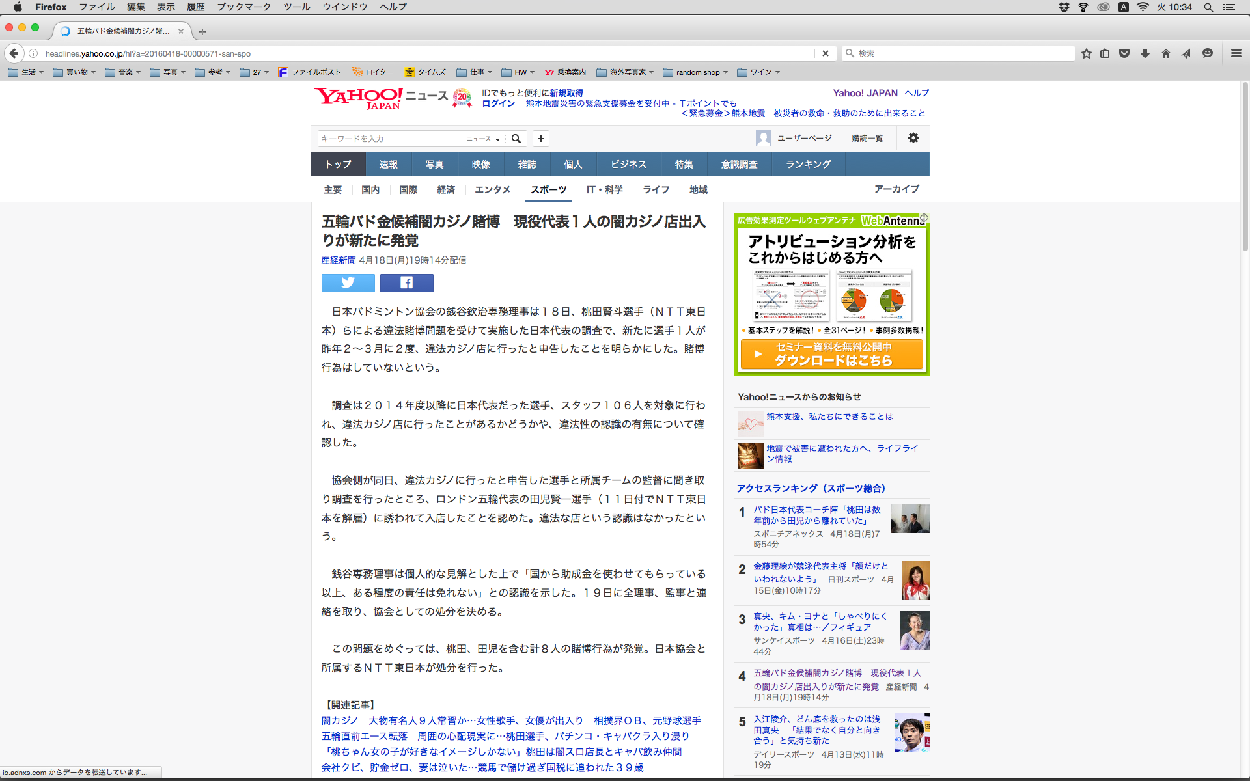Open the 産経新聞 source link
1250x781 pixels.
pyautogui.click(x=338, y=260)
